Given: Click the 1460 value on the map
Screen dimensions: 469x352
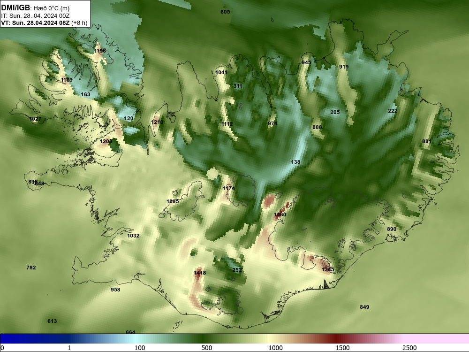Looking at the screenshot, I should point(280,214).
